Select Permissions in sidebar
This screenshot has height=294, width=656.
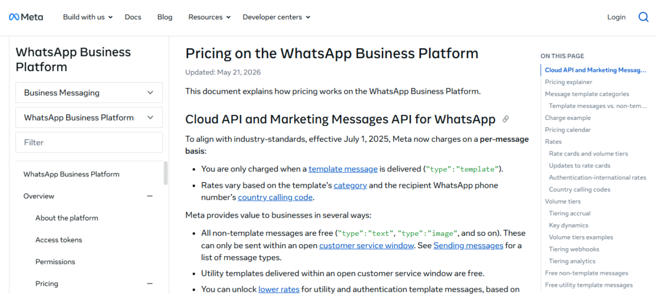pyautogui.click(x=55, y=262)
